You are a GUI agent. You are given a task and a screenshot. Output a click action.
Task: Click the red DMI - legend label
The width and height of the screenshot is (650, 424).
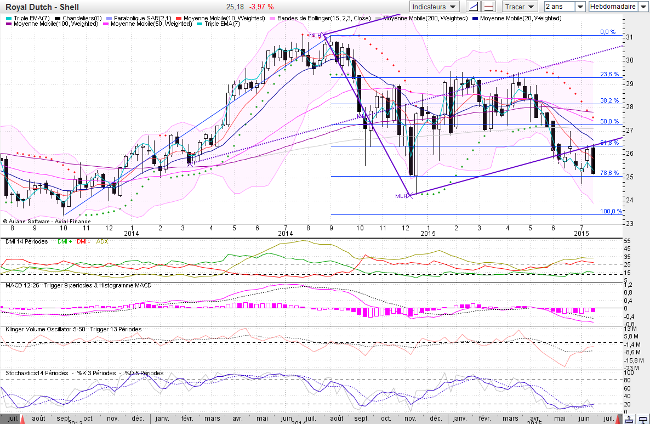click(x=83, y=241)
